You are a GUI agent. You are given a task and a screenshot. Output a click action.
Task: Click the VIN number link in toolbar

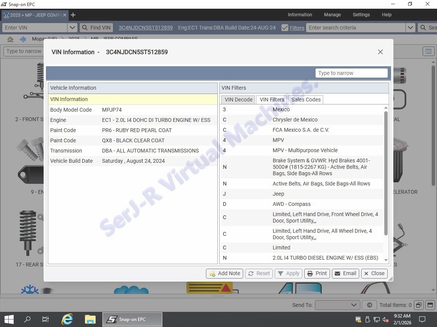145,28
